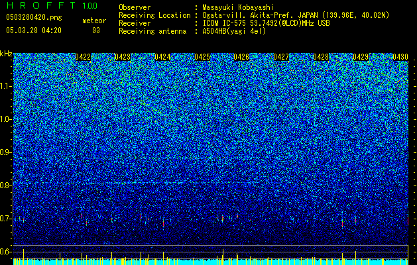Viewport: 417px width, 265px height.
Task: Click the meteor label
Action: (x=94, y=21)
